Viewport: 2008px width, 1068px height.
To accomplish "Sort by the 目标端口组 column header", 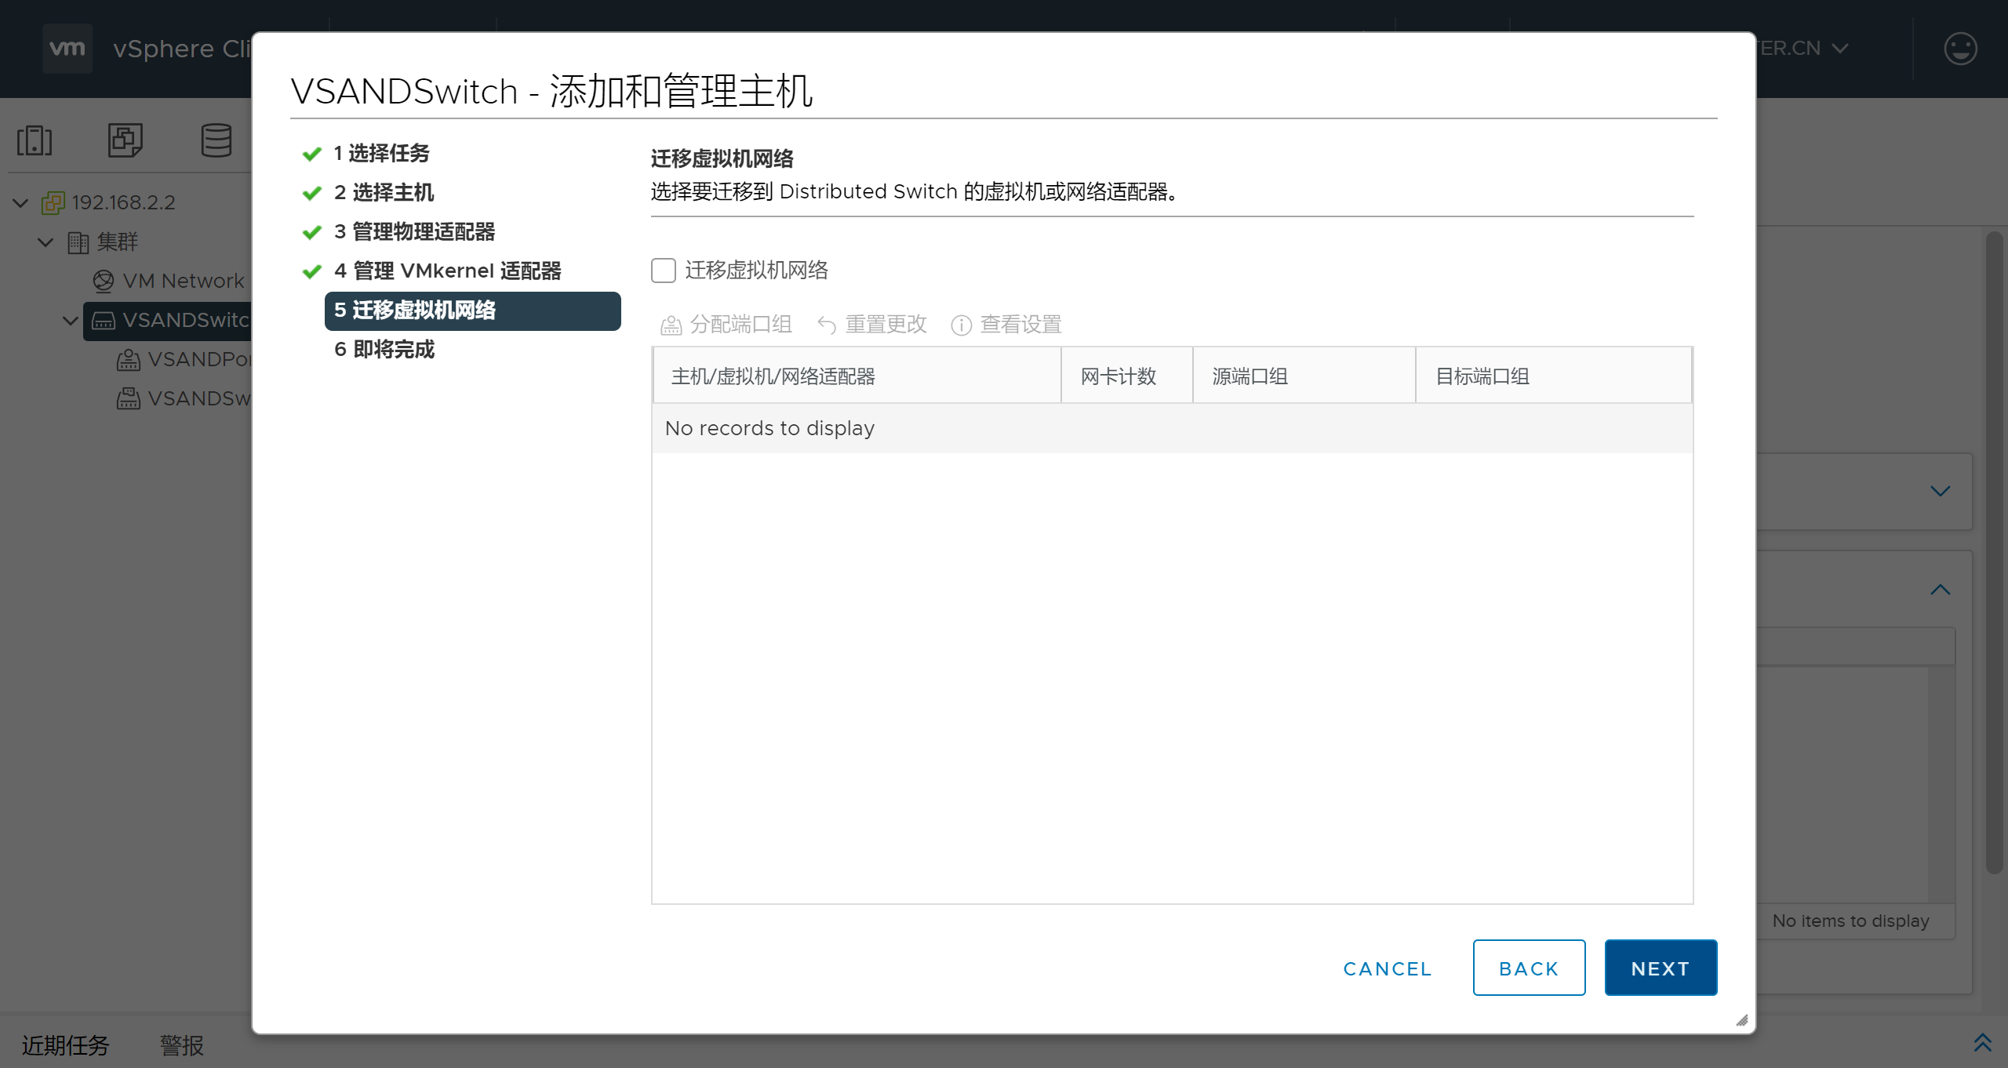I will [1554, 376].
